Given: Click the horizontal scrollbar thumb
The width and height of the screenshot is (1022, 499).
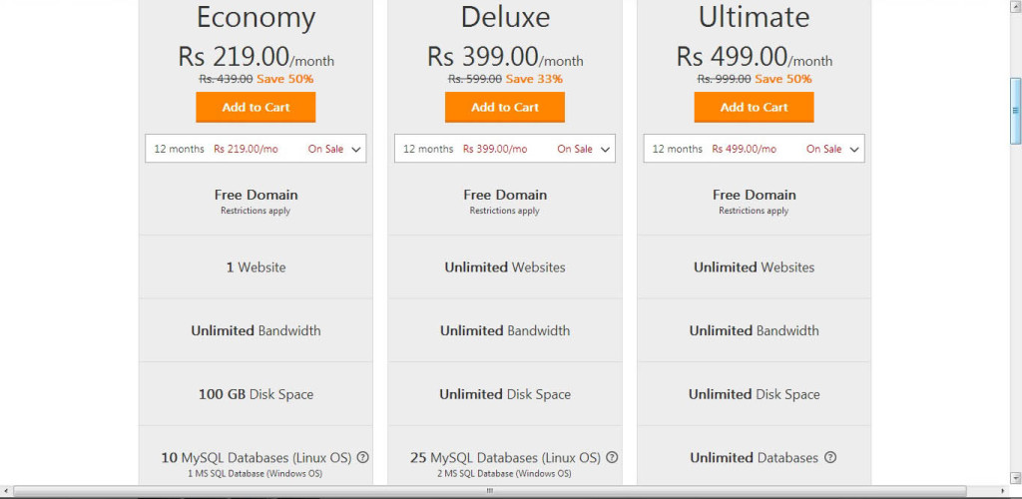Looking at the screenshot, I should (x=489, y=491).
